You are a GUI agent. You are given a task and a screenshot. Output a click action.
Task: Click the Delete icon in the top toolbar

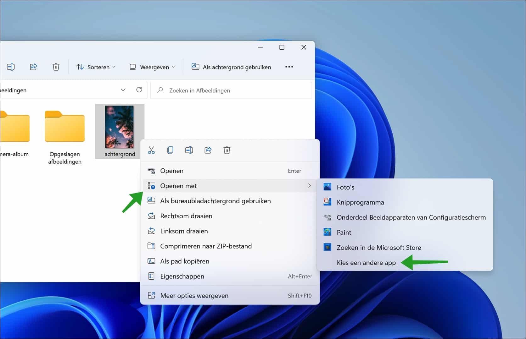pyautogui.click(x=56, y=67)
